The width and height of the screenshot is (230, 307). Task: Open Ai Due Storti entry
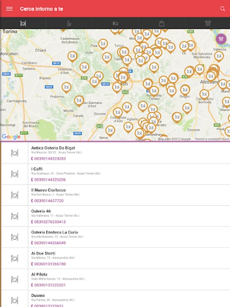116,258
